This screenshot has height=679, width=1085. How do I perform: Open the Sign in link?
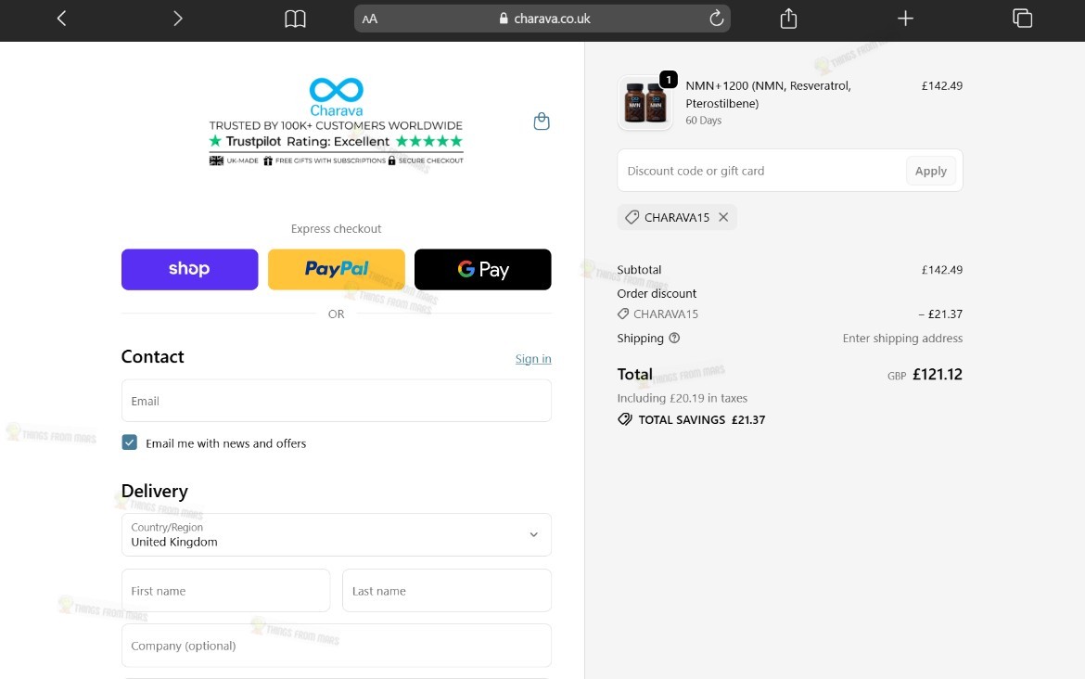[533, 359]
